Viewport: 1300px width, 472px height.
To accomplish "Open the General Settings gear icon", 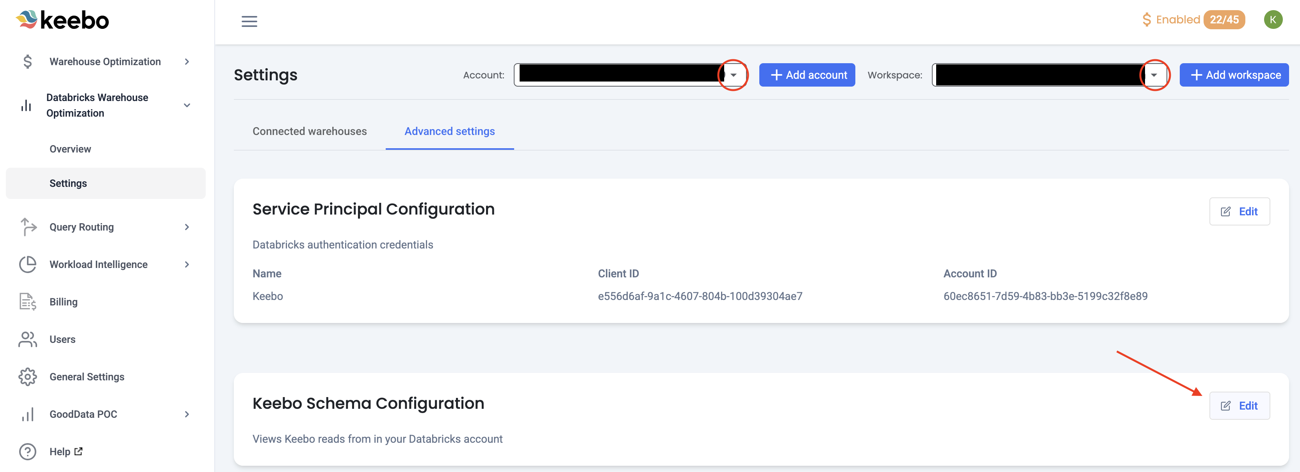I will click(27, 376).
